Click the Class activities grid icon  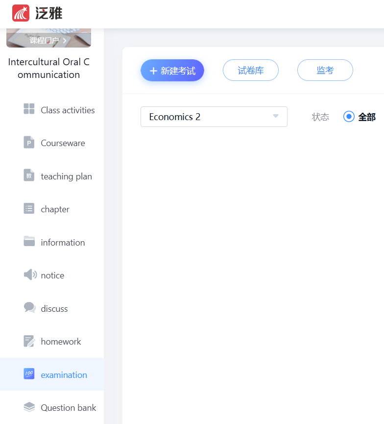click(x=29, y=109)
